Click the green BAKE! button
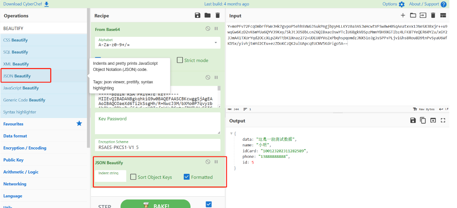 (155, 205)
